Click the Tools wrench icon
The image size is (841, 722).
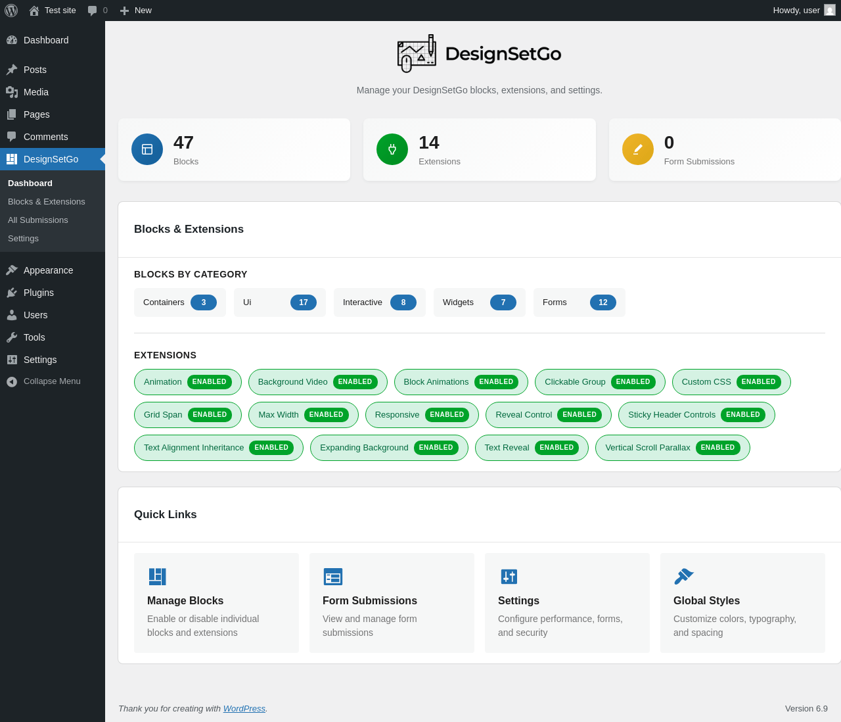coord(12,337)
